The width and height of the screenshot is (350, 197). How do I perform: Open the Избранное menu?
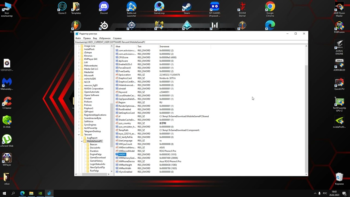pos(105,38)
